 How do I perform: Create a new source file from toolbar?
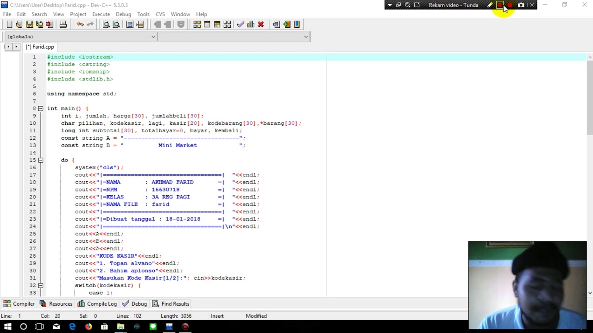[9, 24]
